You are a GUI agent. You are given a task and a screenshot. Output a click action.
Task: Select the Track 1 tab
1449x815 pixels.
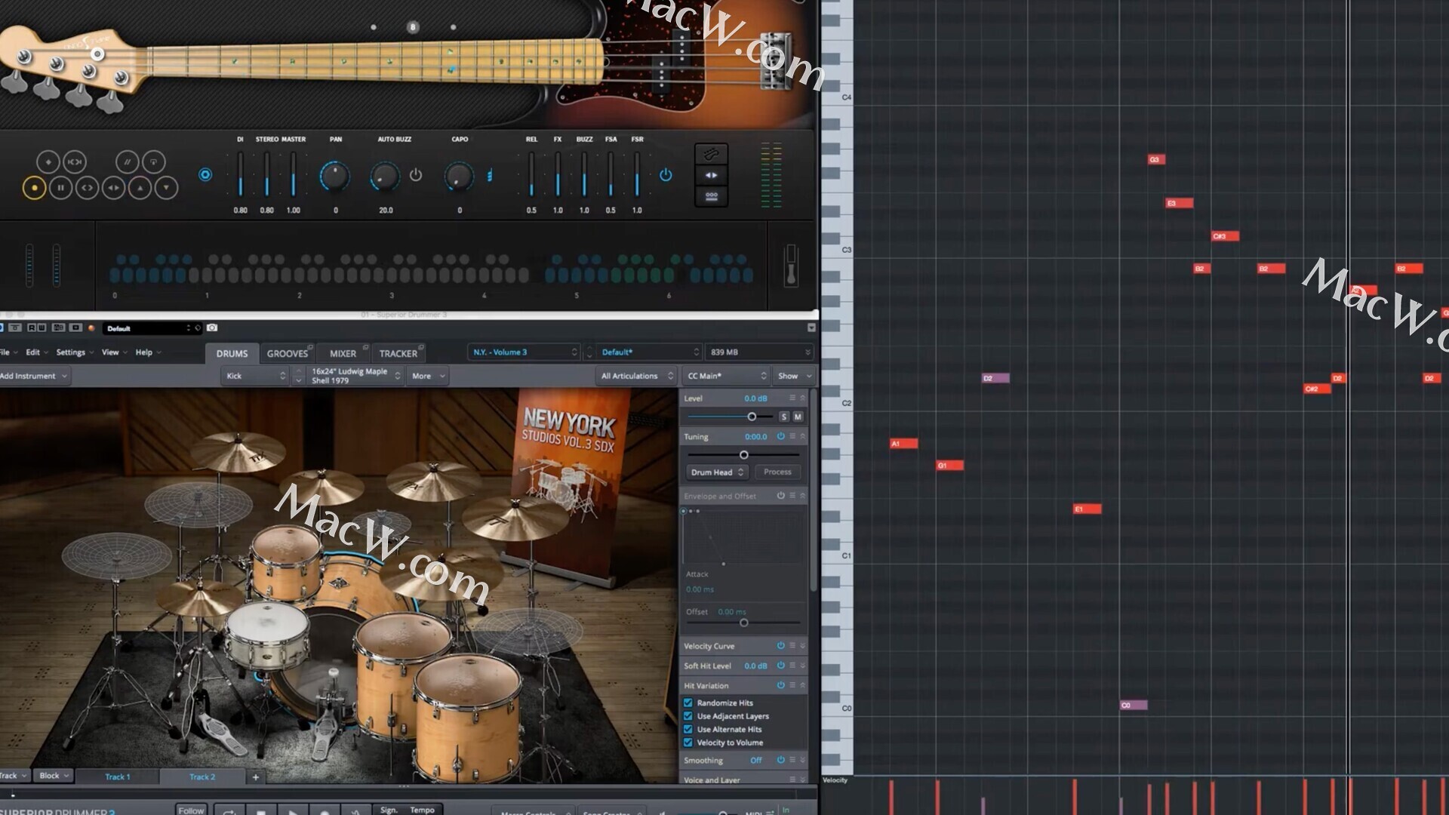click(118, 777)
